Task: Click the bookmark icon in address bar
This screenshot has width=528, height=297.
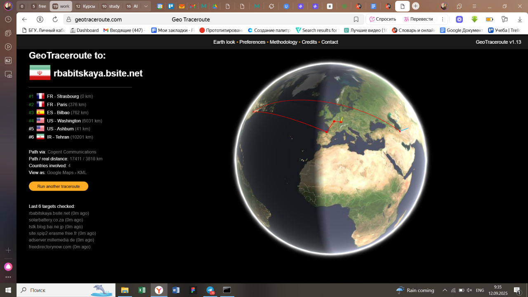Action: pyautogui.click(x=356, y=19)
